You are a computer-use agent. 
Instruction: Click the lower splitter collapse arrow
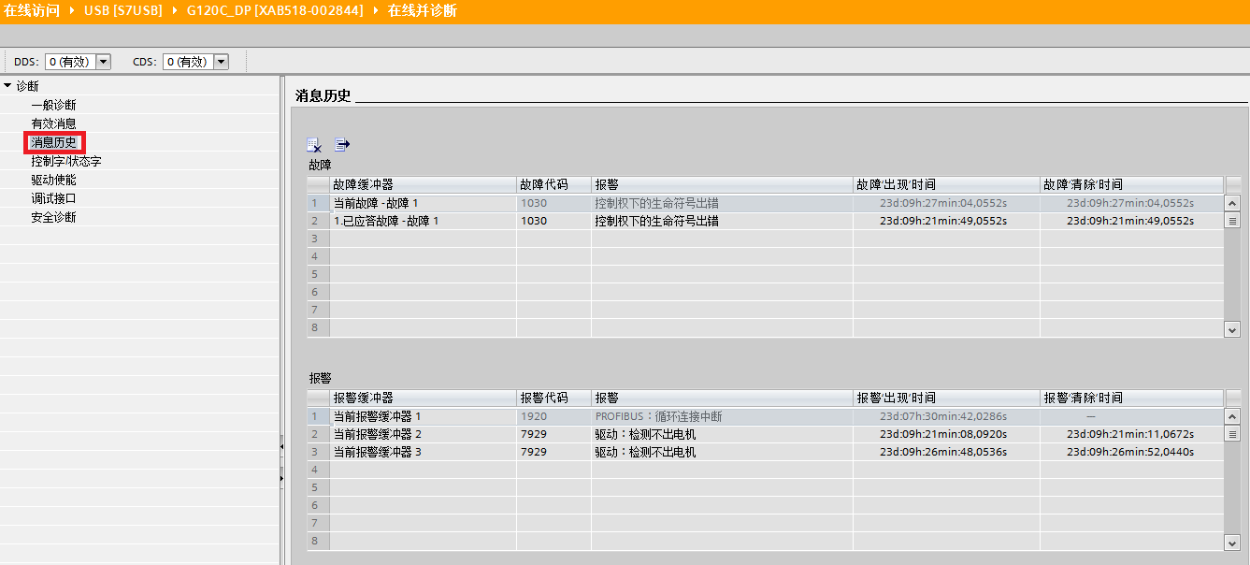tap(281, 478)
